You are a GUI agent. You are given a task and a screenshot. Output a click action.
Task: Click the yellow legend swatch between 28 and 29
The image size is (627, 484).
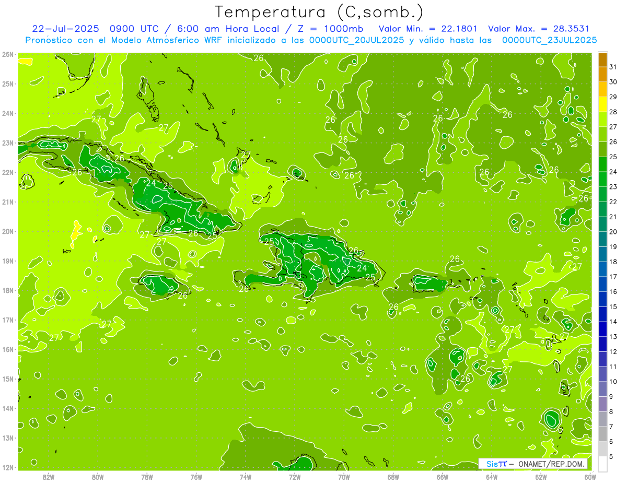602,104
